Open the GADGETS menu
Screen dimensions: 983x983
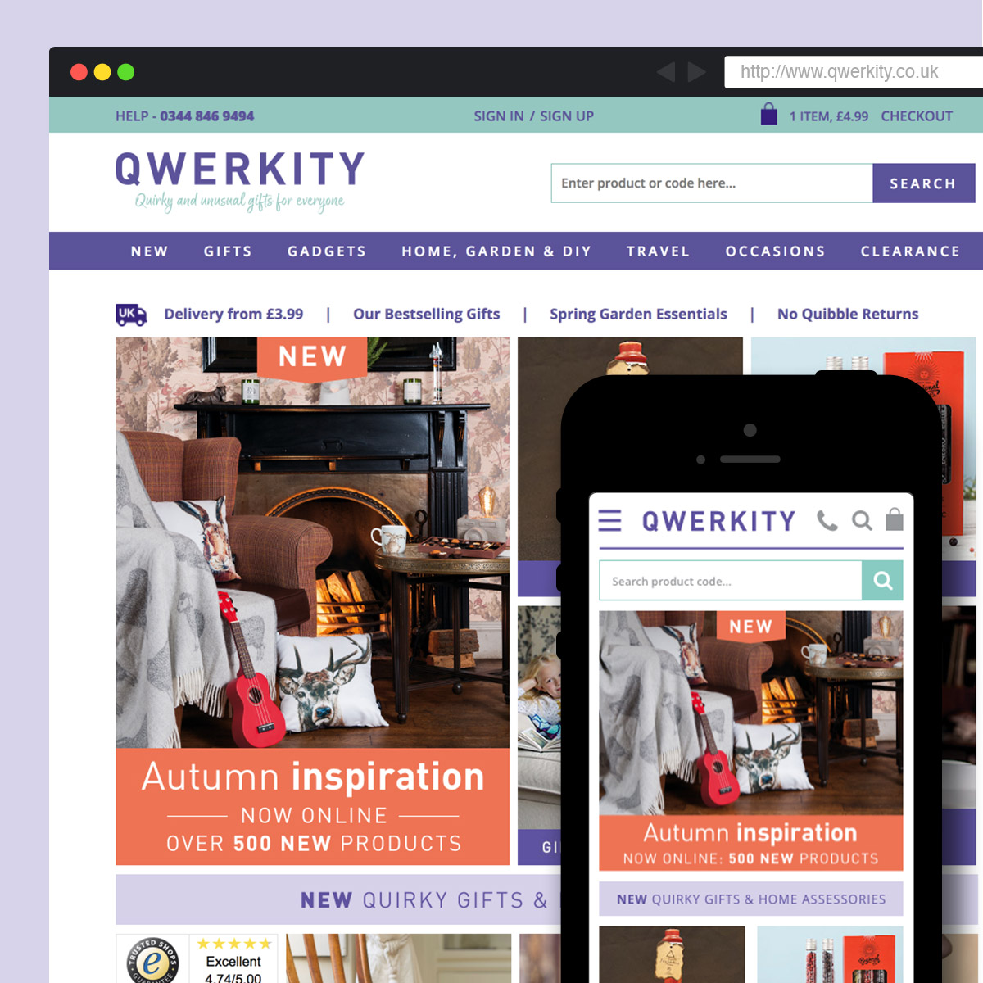[327, 251]
